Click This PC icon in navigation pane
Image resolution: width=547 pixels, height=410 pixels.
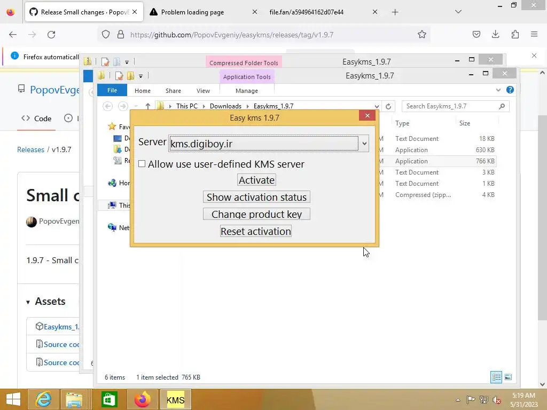[x=112, y=205]
